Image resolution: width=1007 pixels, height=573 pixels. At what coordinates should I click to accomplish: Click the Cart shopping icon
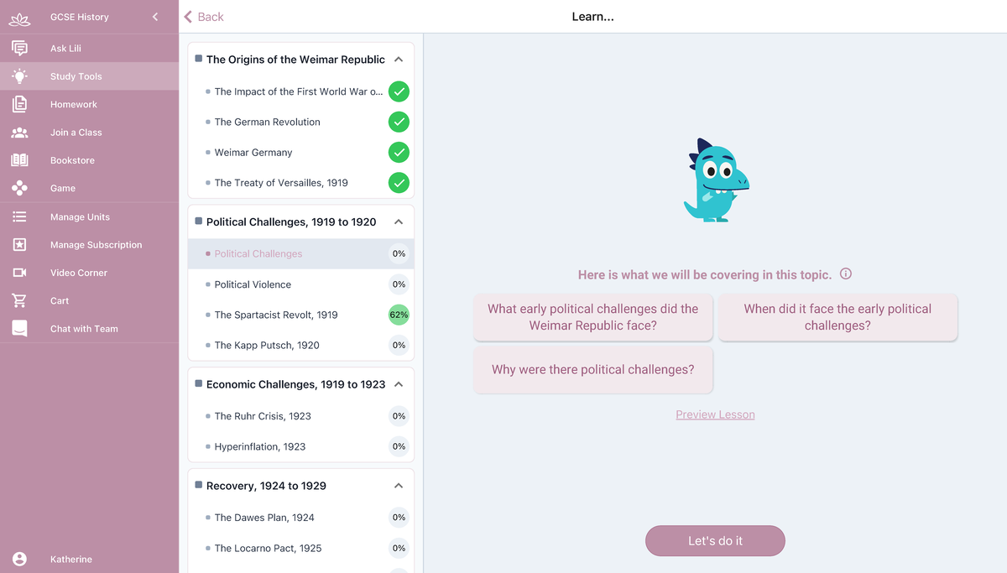click(x=19, y=300)
